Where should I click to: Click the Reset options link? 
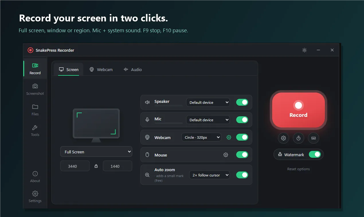298,169
